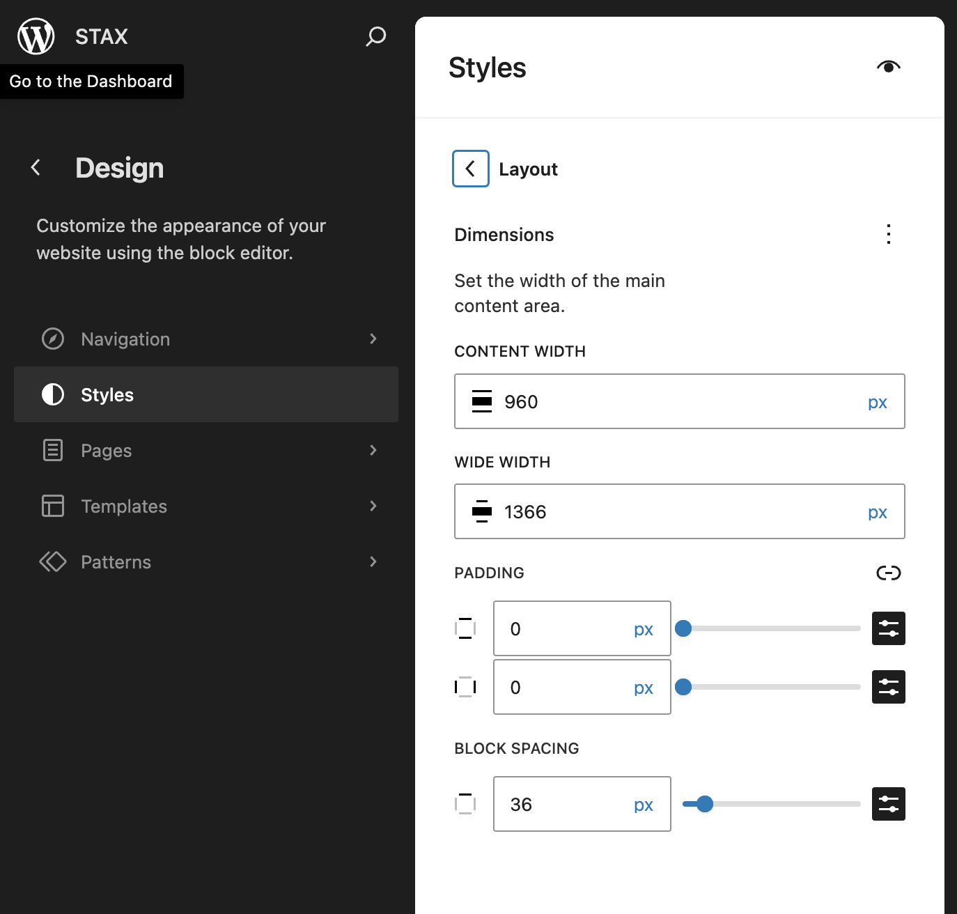Screen dimensions: 957x914
Task: Open the Patterns menu item
Action: pos(206,561)
